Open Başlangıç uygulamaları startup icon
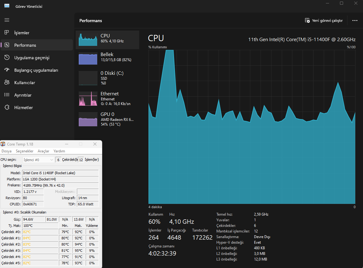 [x=7, y=70]
